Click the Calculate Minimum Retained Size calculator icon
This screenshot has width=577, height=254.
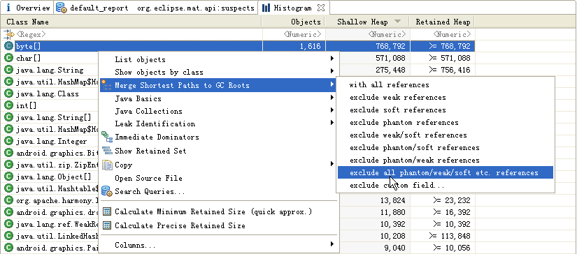coord(107,212)
